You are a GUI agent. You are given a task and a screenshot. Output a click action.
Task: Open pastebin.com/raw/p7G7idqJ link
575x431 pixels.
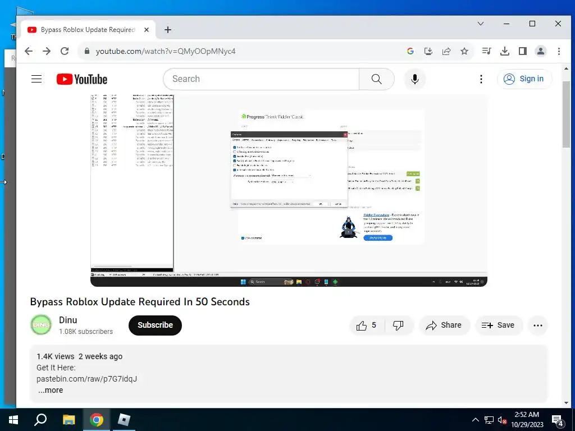point(87,379)
